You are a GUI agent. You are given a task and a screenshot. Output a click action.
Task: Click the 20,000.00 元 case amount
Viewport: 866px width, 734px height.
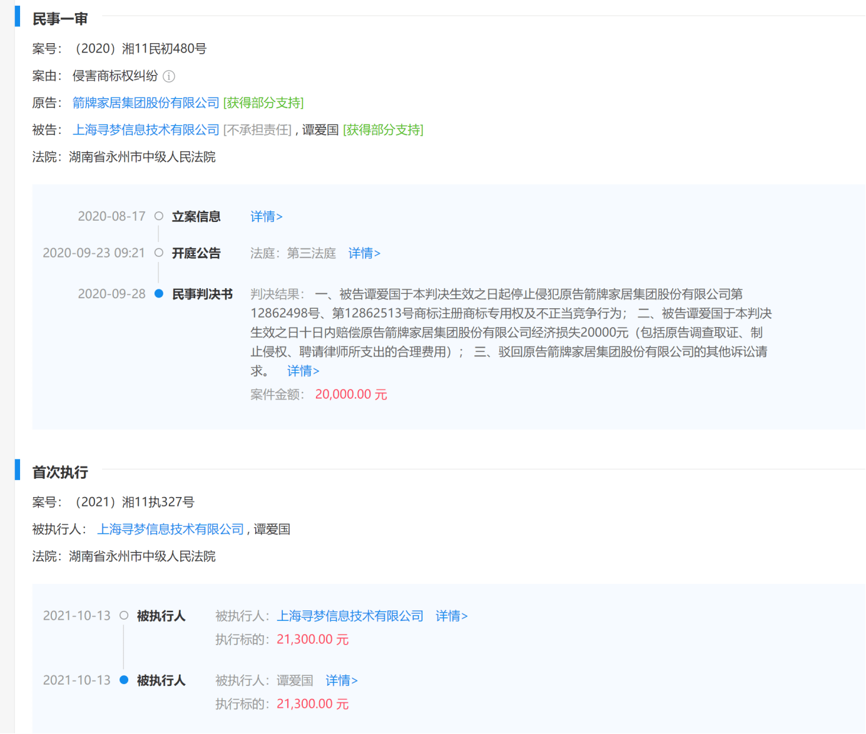351,395
